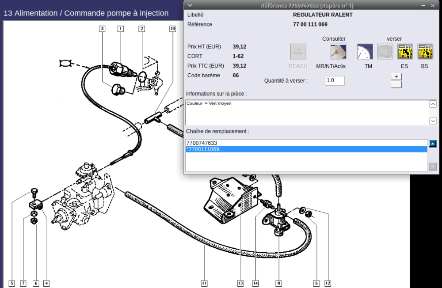Click the TM labor time icon
This screenshot has width=442, height=288.
click(x=365, y=52)
